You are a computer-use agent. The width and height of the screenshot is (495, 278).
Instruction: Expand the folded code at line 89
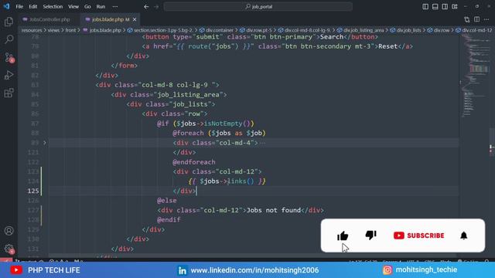tap(45, 143)
